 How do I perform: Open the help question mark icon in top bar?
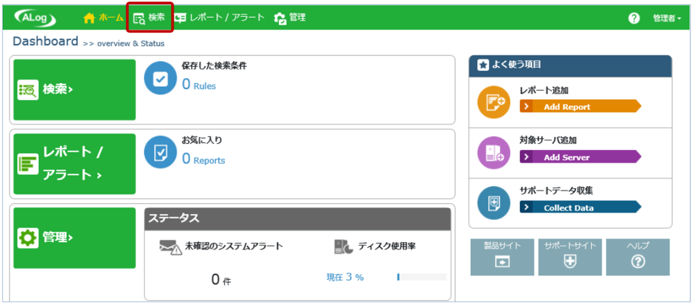click(x=634, y=18)
